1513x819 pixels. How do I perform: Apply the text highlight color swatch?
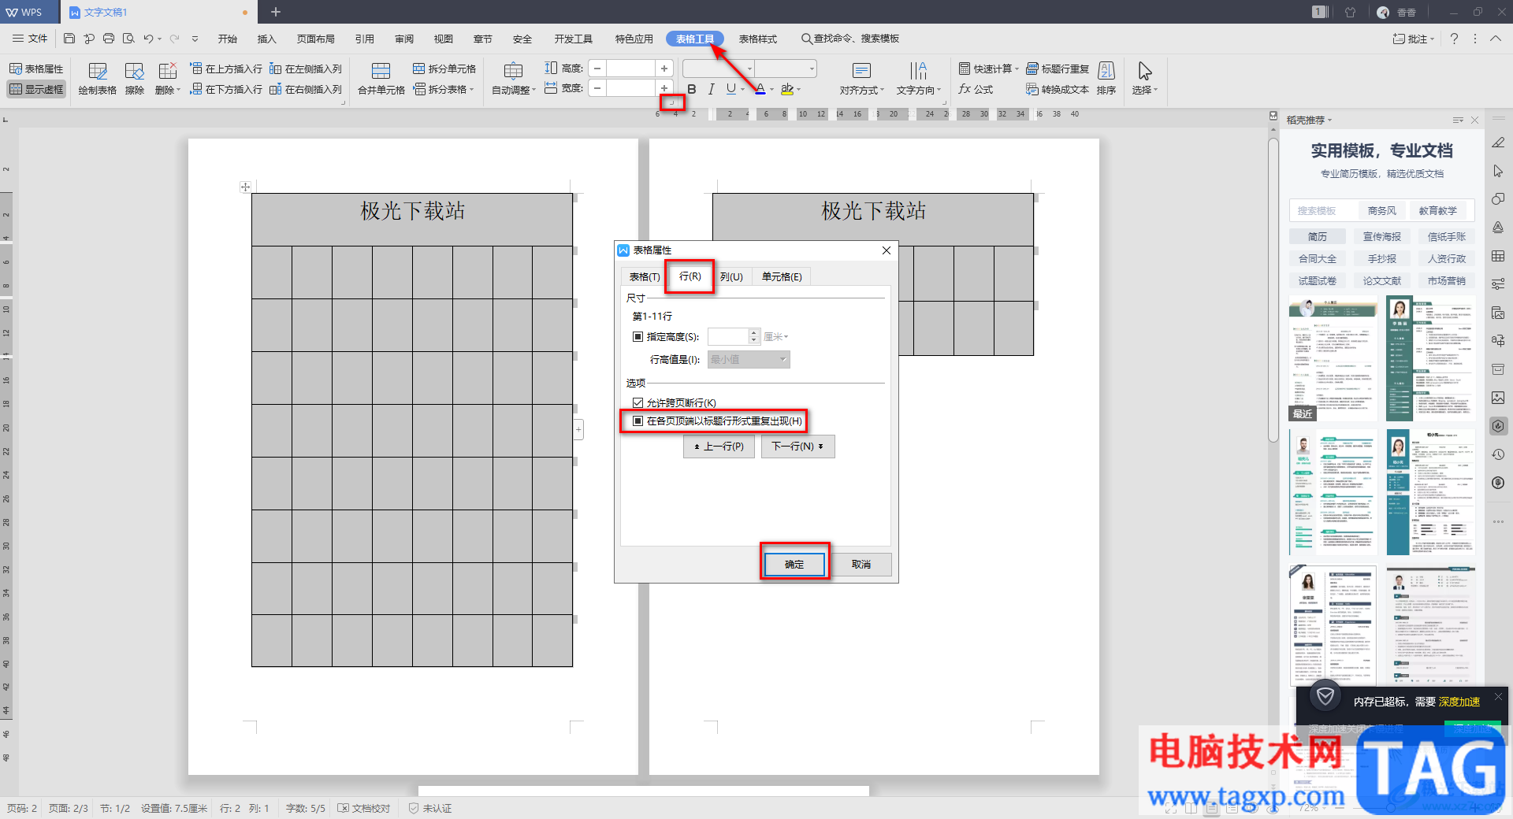(786, 89)
